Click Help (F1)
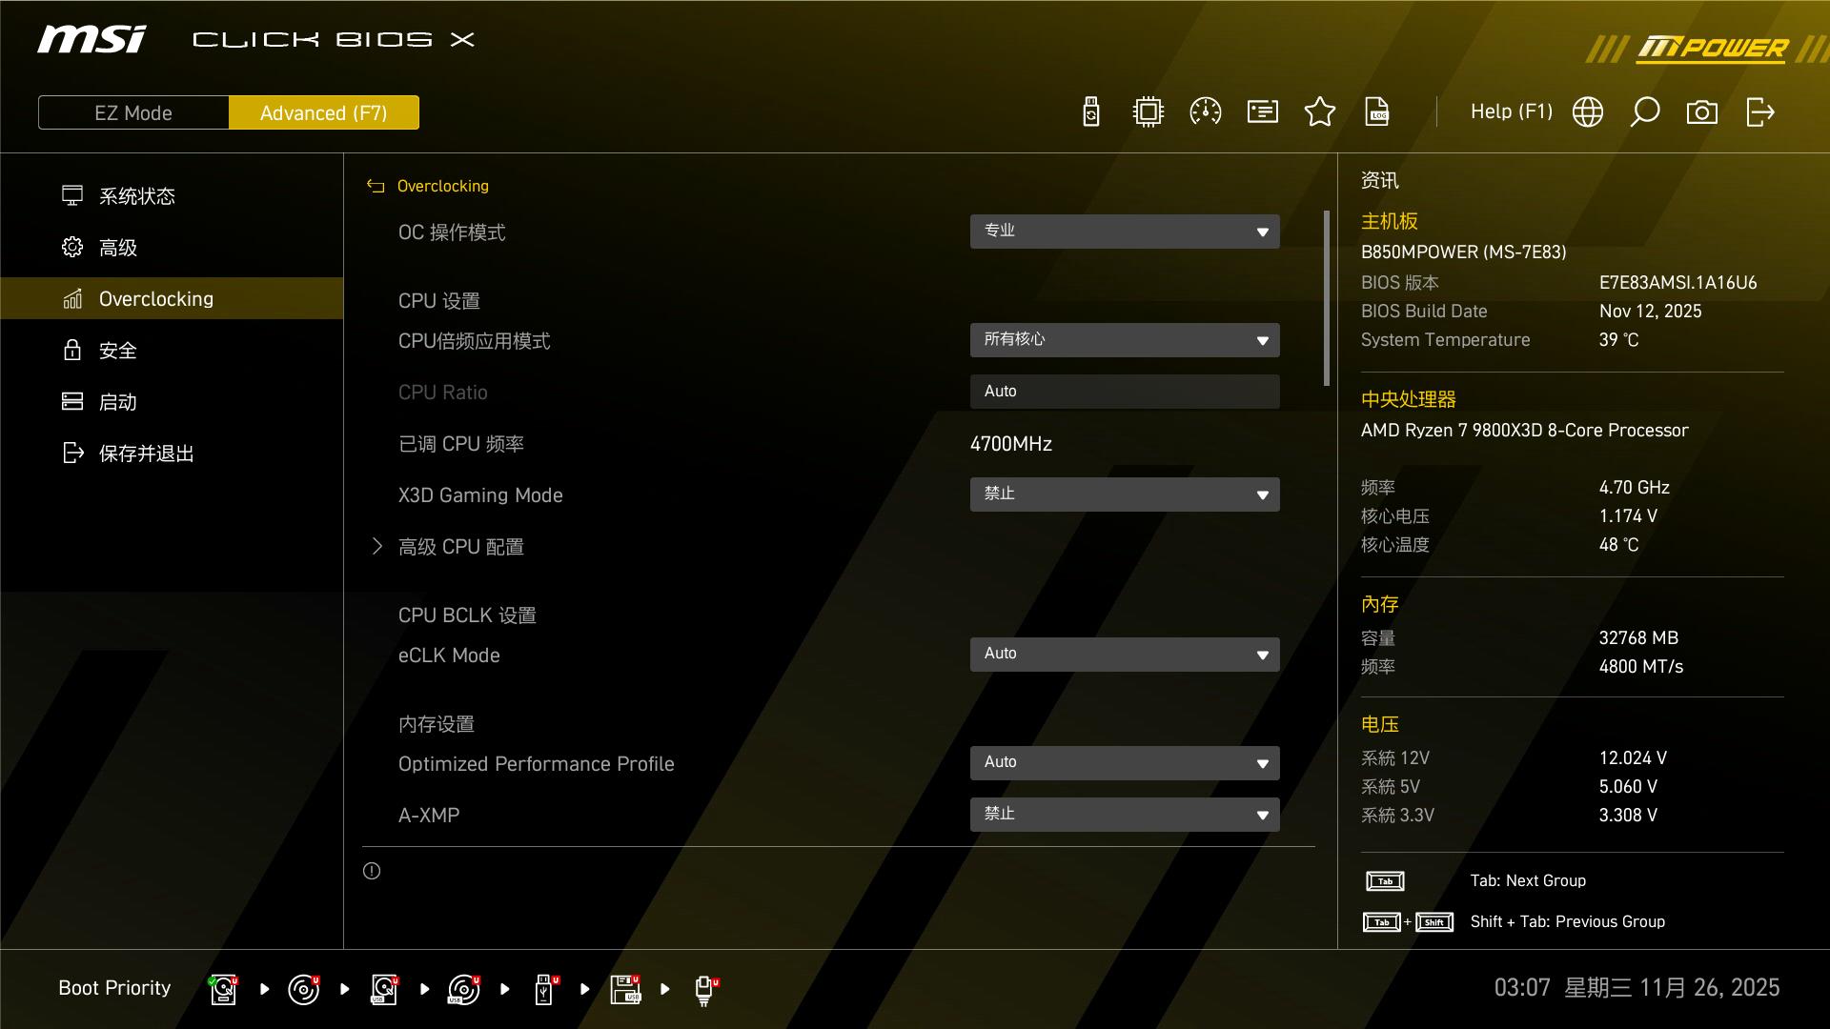Image resolution: width=1830 pixels, height=1029 pixels. 1511,112
